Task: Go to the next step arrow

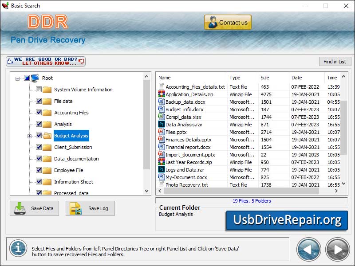Action: pos(338,250)
